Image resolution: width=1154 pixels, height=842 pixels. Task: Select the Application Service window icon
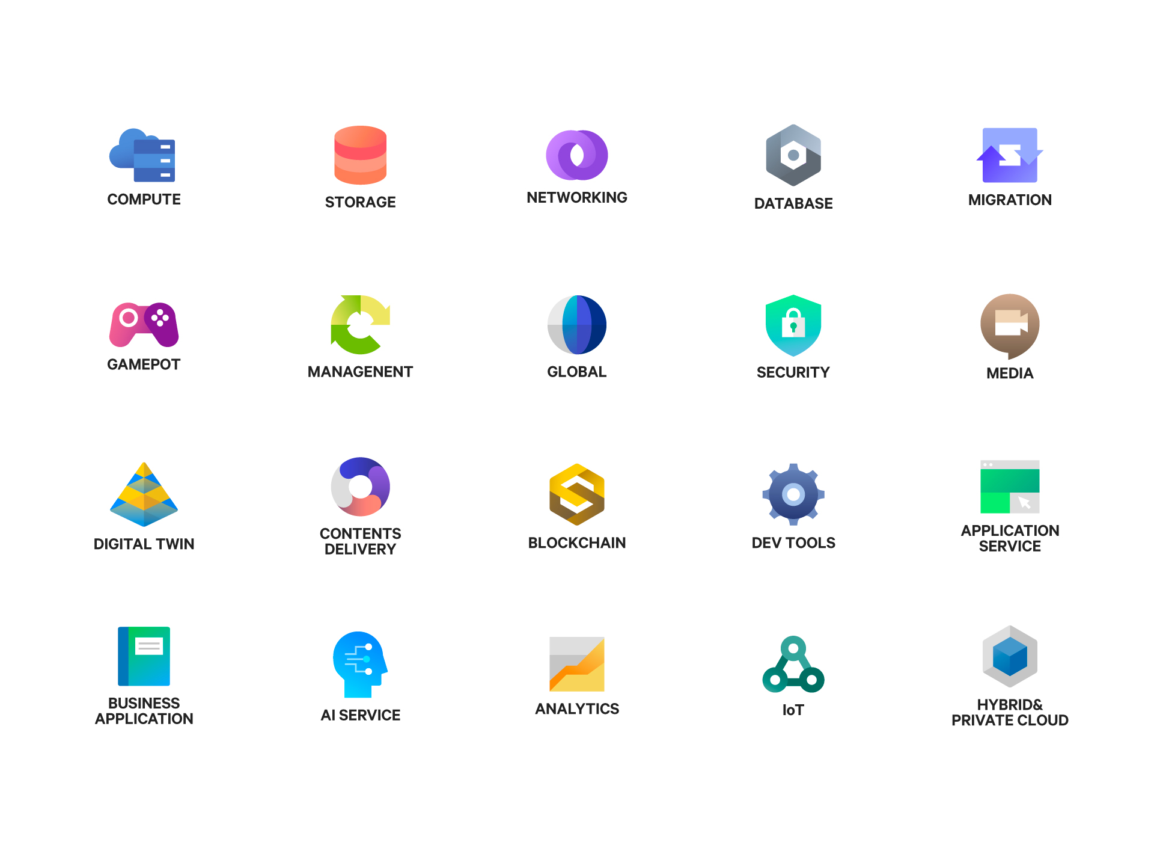tap(1010, 487)
